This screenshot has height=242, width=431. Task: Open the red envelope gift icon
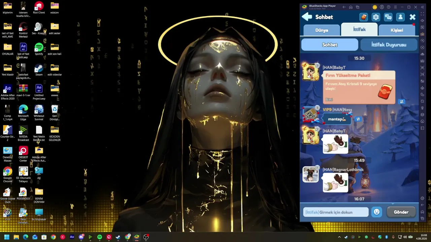[x=364, y=17]
